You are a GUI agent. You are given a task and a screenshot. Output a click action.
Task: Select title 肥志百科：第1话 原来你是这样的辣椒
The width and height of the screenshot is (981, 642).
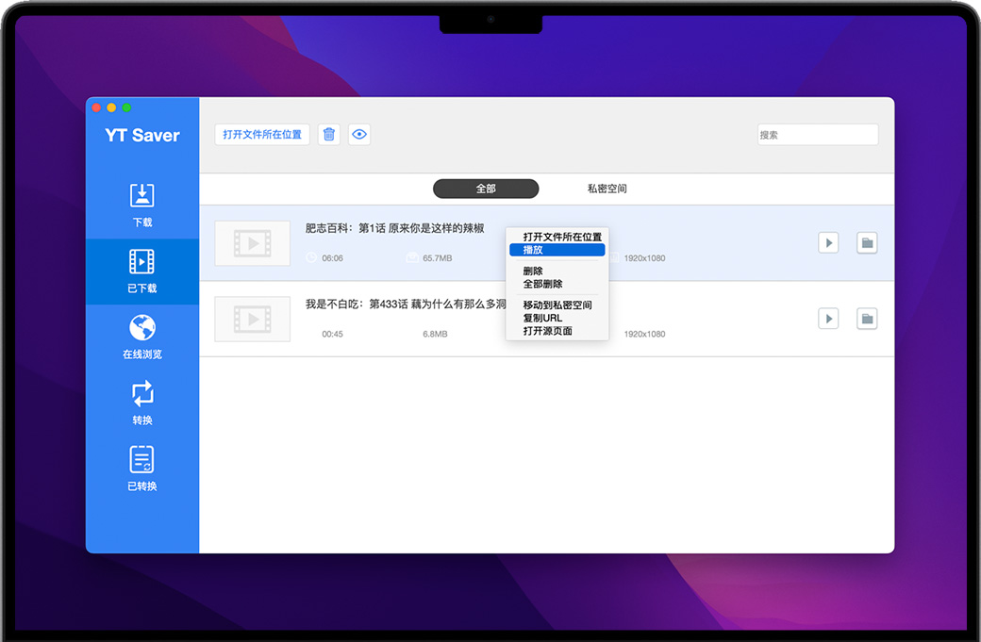pyautogui.click(x=395, y=228)
